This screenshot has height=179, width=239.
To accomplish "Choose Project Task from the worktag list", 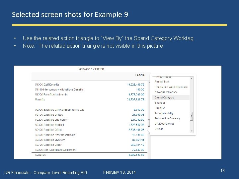I will point(162,82).
